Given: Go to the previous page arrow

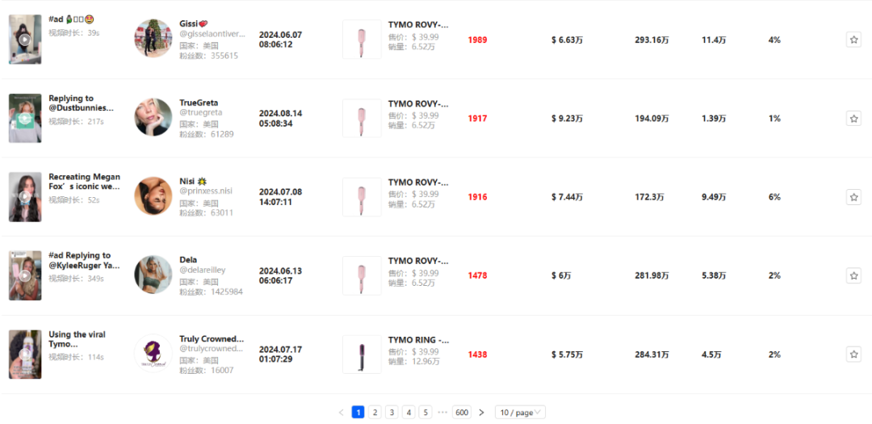Looking at the screenshot, I should point(341,412).
